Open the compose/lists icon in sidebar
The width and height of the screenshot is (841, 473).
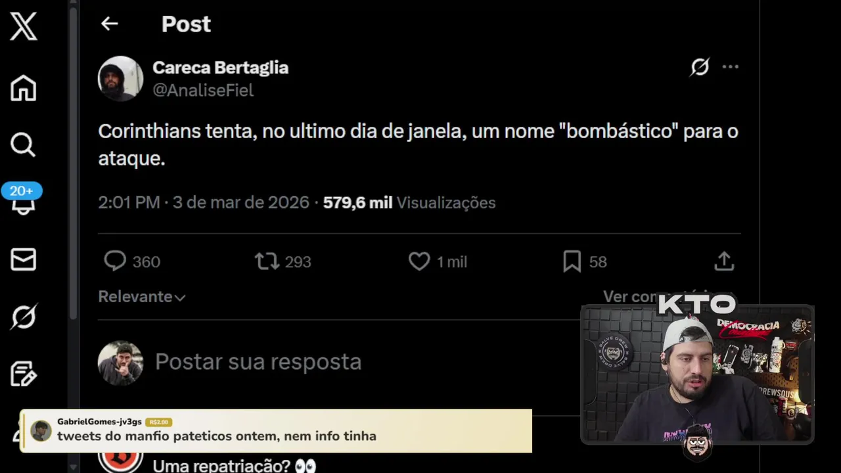point(23,374)
